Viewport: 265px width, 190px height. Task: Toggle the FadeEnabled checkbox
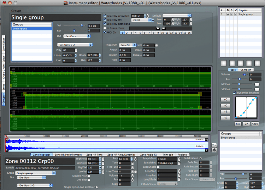[x=201, y=158]
